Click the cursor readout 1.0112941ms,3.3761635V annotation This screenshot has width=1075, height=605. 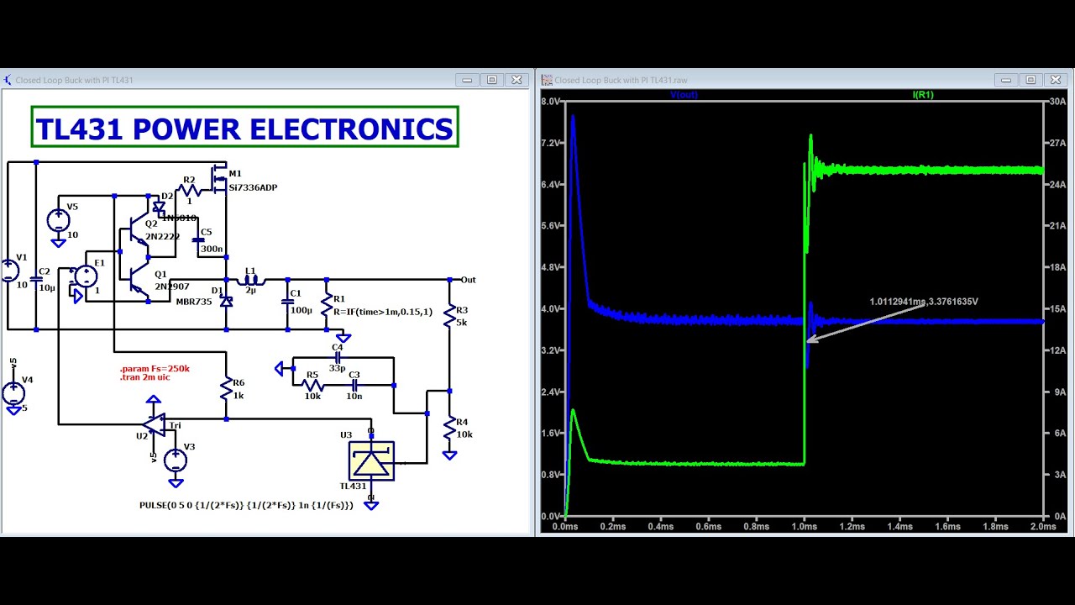(x=924, y=301)
